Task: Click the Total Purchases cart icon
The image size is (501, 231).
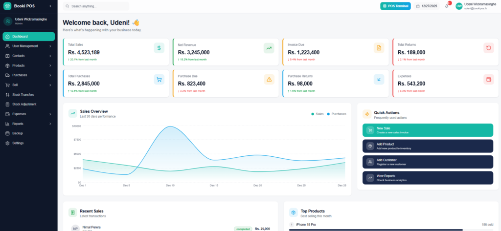Action: 159,80
